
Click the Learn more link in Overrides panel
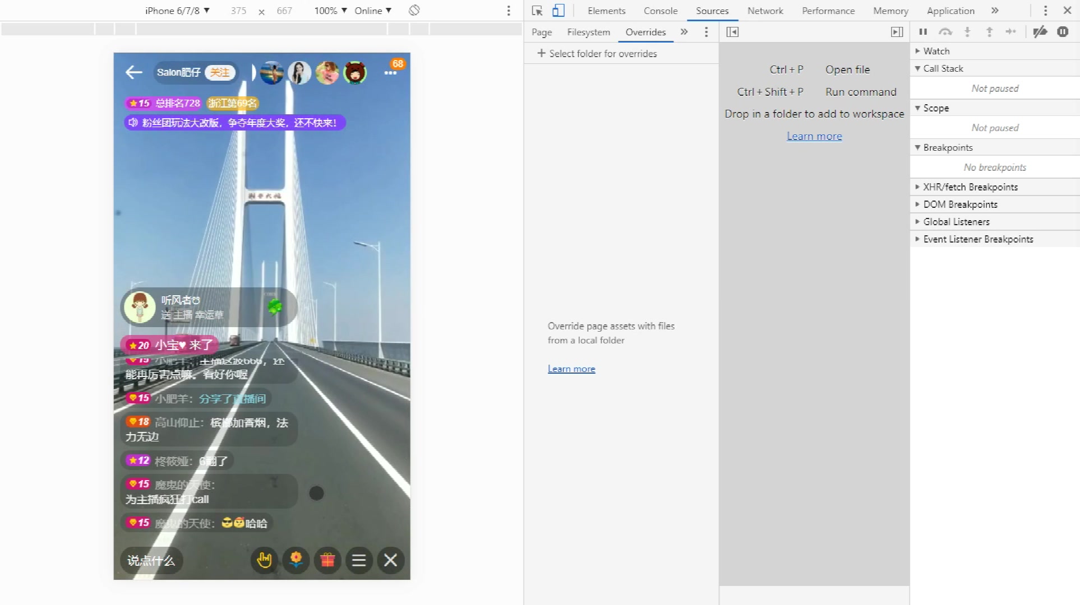(x=570, y=369)
